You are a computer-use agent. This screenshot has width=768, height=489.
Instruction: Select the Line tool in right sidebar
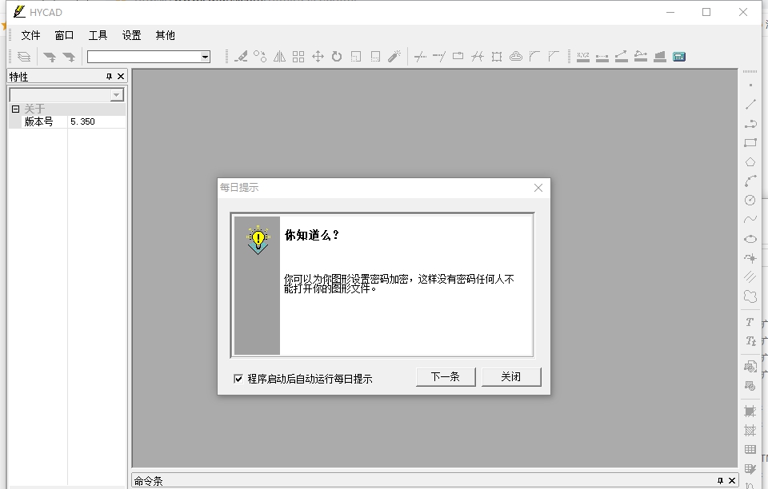[x=750, y=104]
